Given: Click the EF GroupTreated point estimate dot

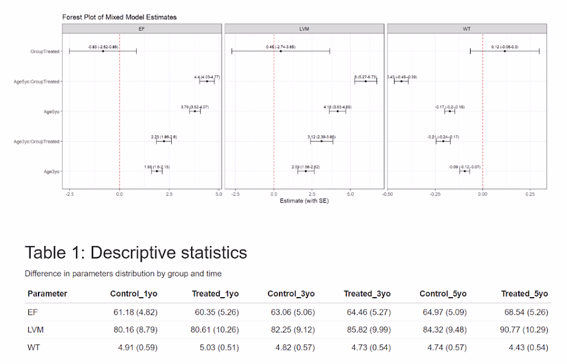Looking at the screenshot, I should [103, 51].
